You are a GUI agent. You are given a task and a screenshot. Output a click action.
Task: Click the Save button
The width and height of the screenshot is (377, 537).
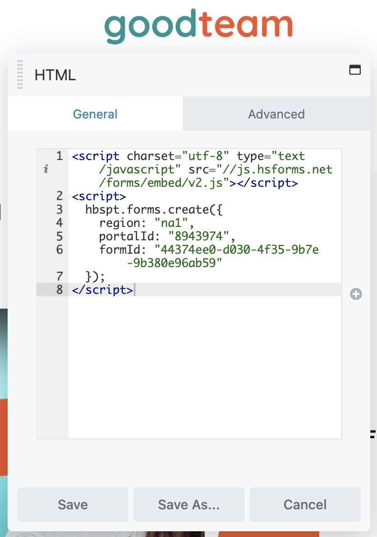pyautogui.click(x=73, y=505)
